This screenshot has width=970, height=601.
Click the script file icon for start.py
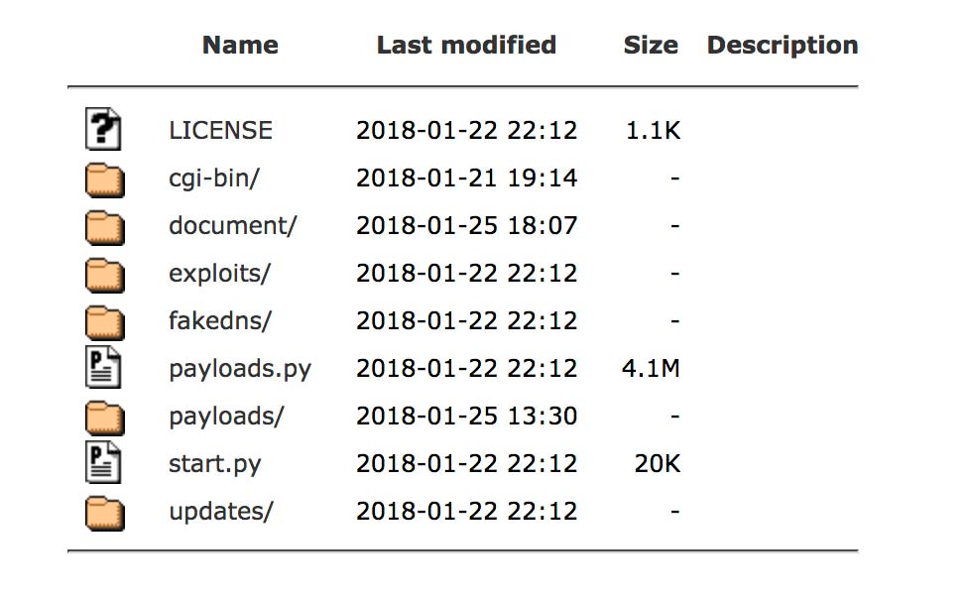[103, 463]
